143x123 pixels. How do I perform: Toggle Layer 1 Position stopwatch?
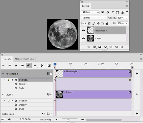click(x=16, y=101)
